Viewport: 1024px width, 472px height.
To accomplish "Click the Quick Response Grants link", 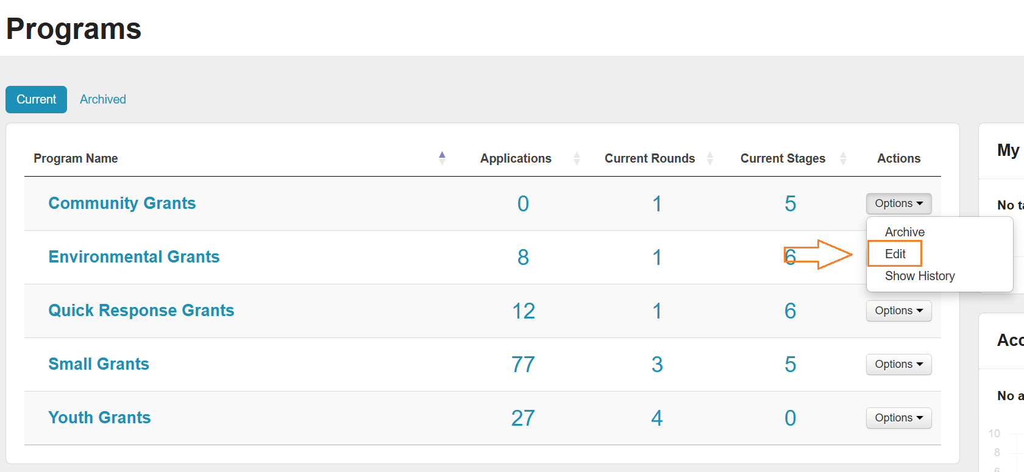I will (141, 311).
